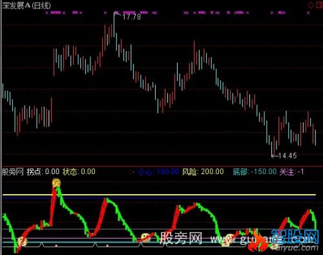
Task: Click the dark blue 小心 horizontal line
Action: pyautogui.click(x=159, y=197)
